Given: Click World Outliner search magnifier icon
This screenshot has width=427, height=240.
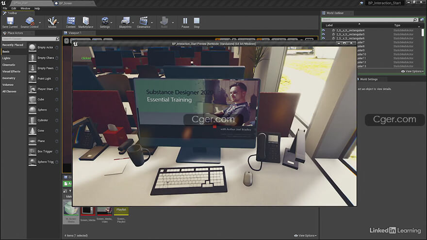Looking at the screenshot, I should pos(415,20).
